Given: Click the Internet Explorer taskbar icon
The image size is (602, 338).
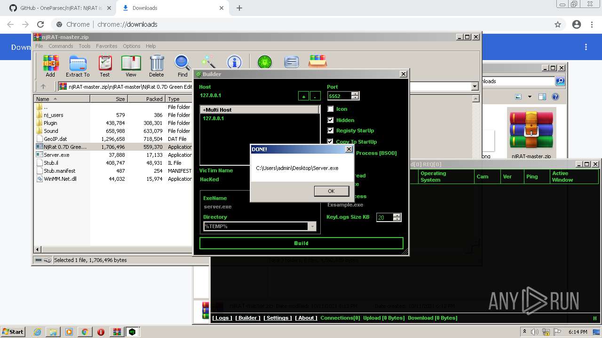Looking at the screenshot, I should [38, 332].
